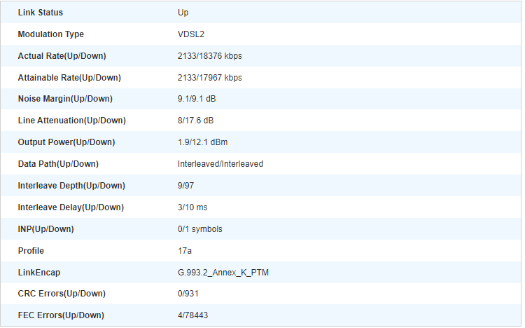Select the Line Attenuation(Up/Down) row label

coord(71,121)
